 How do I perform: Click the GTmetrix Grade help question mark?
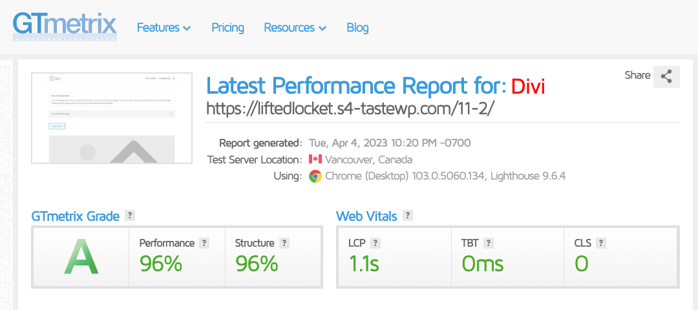pos(130,216)
